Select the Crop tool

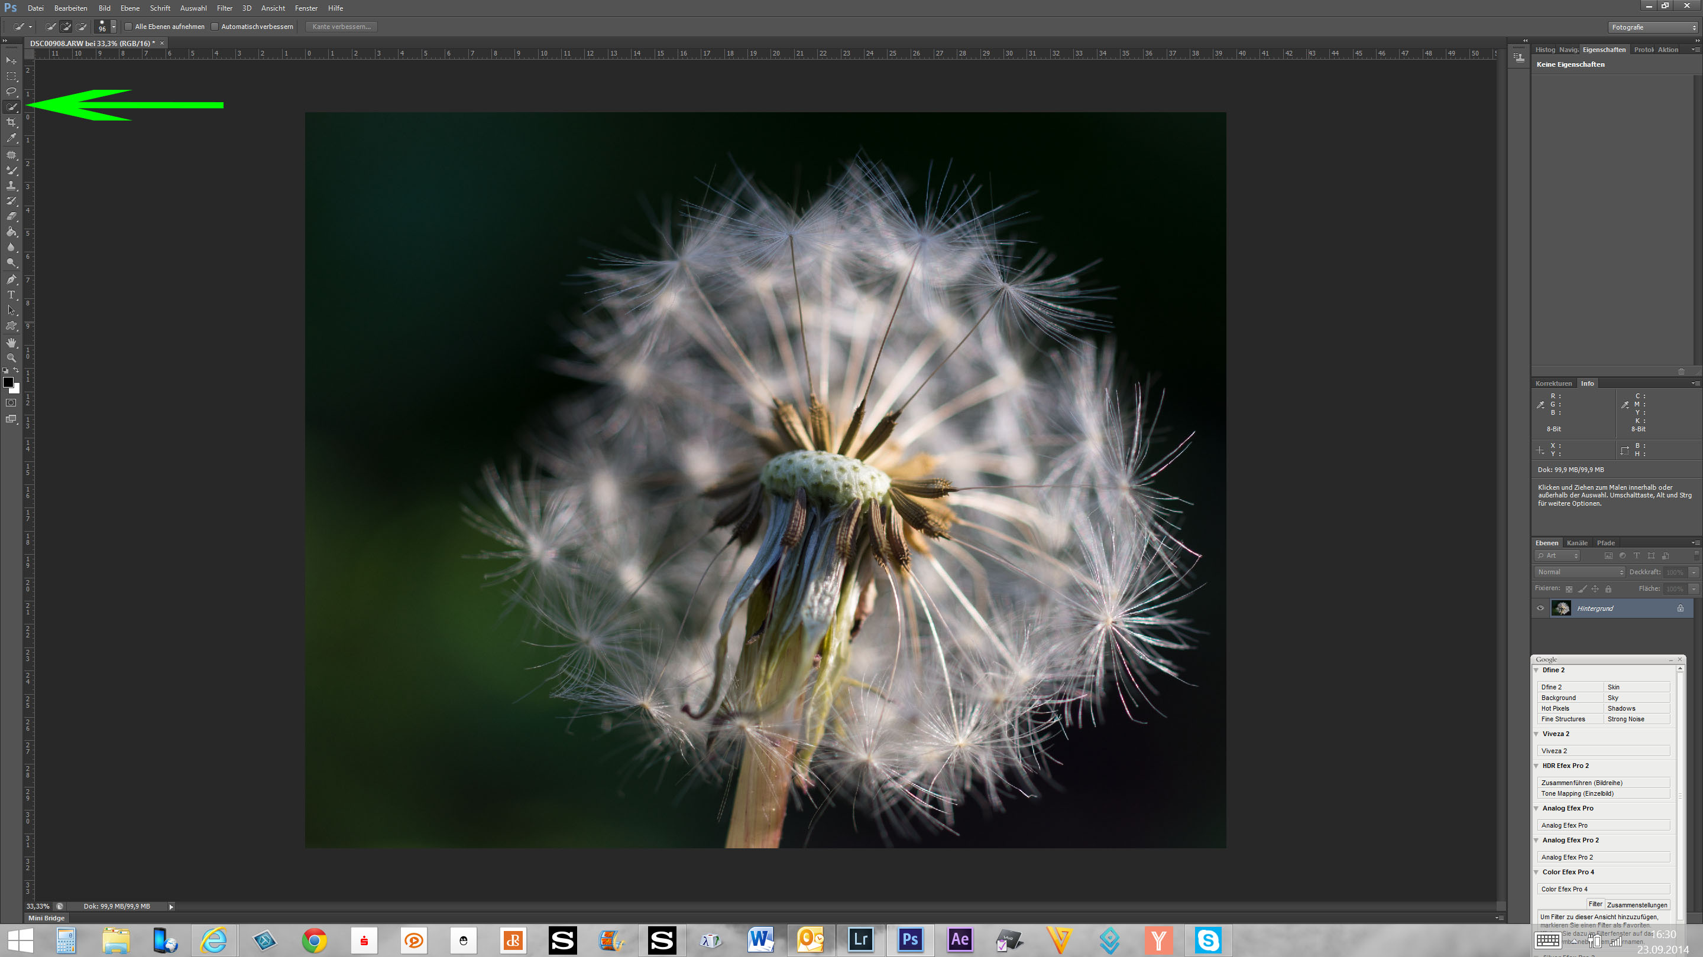pos(11,123)
